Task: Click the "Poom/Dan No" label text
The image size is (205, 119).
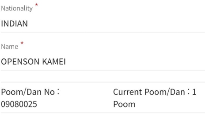Action: (28, 92)
